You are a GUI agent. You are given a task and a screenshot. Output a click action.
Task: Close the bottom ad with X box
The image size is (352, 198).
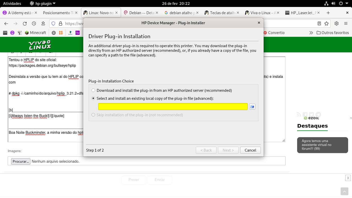click(x=348, y=178)
